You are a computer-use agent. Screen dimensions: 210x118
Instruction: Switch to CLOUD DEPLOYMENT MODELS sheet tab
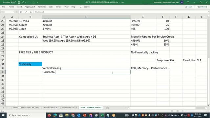26,108
